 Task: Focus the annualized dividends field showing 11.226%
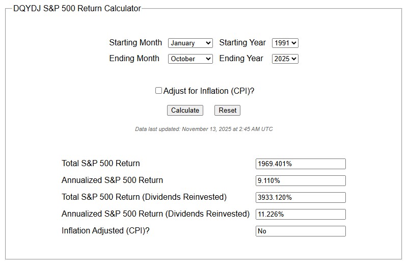pyautogui.click(x=300, y=214)
